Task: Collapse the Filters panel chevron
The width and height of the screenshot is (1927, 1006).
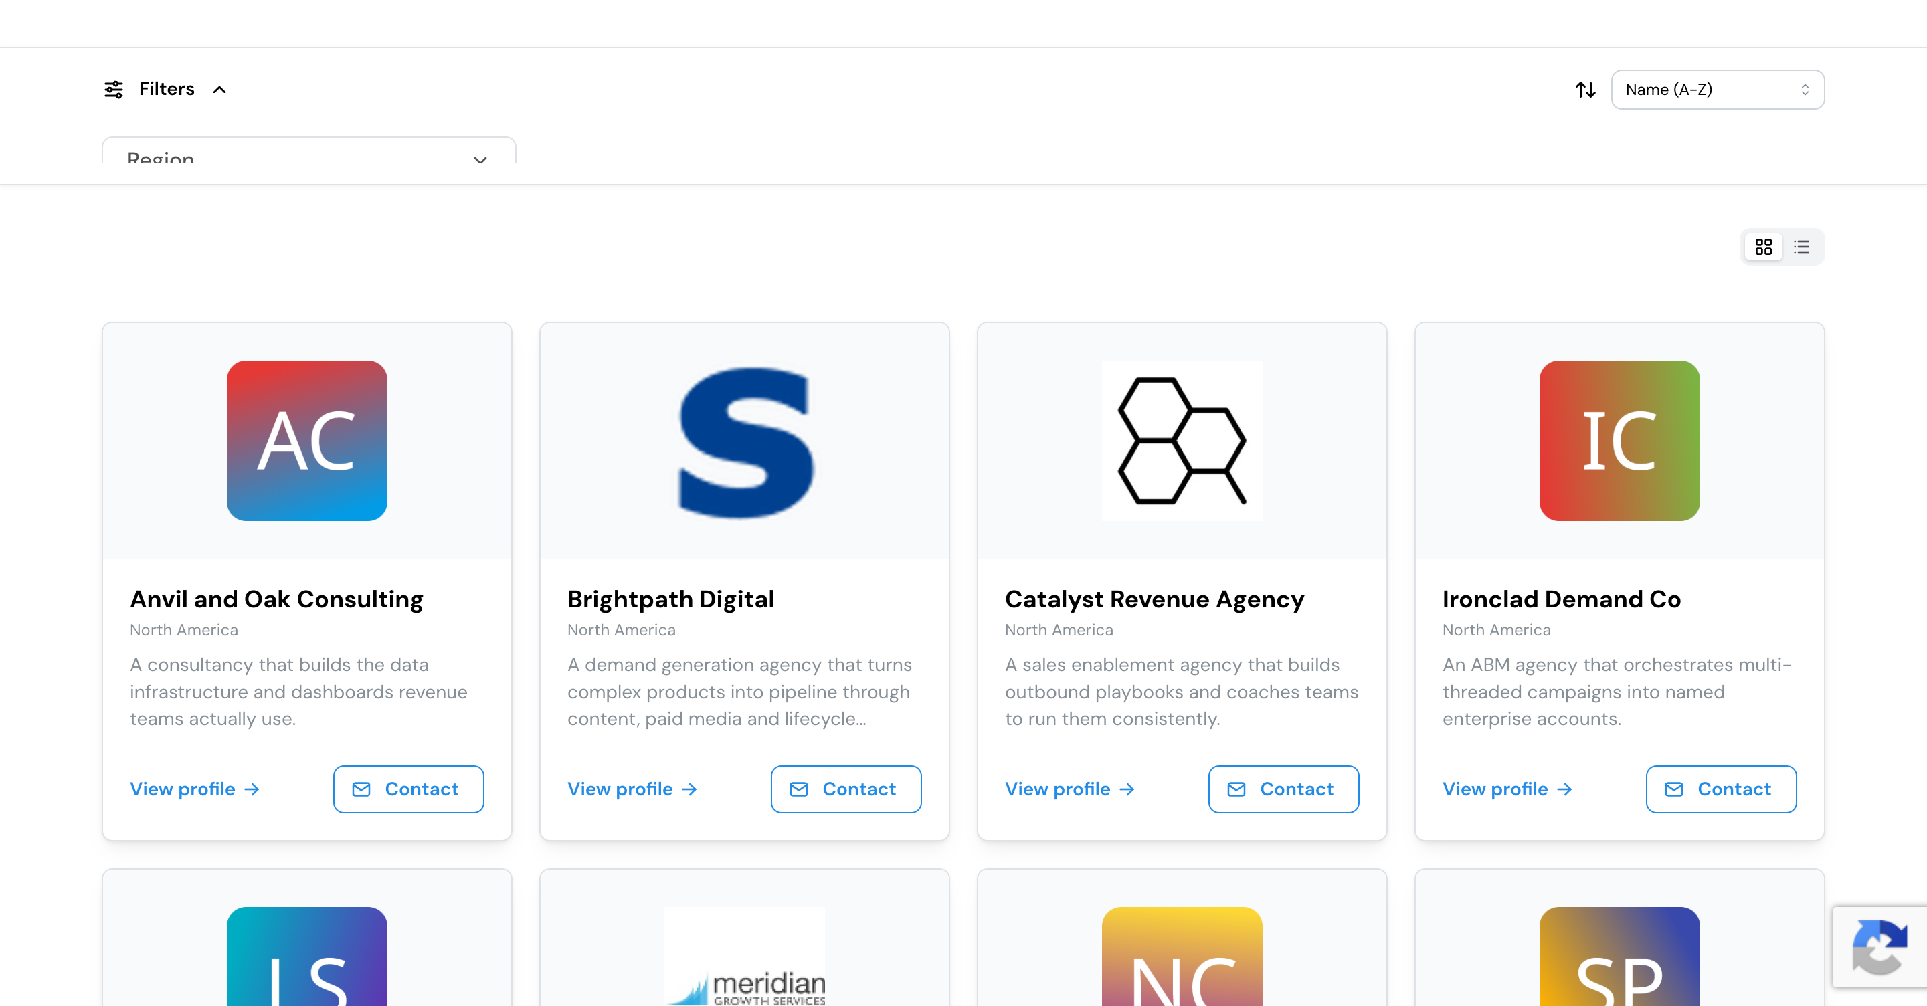Action: 219,90
